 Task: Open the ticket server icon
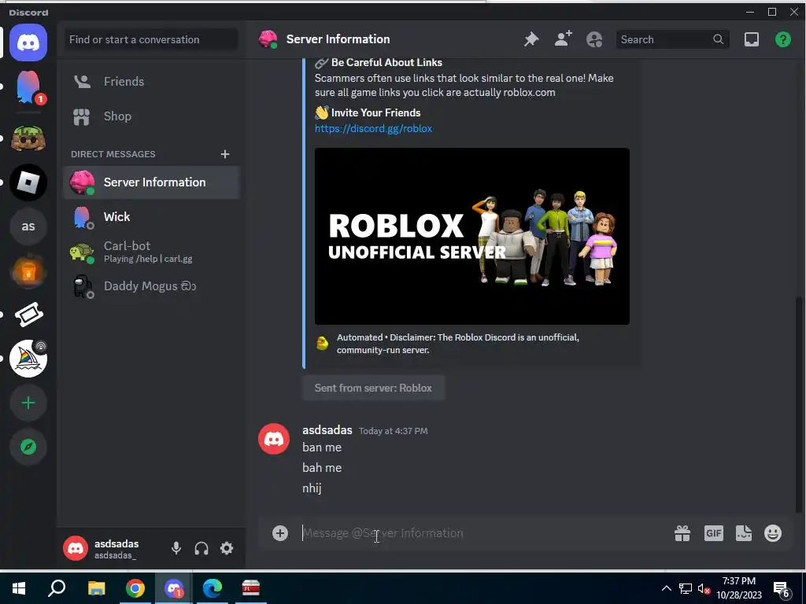(x=28, y=315)
